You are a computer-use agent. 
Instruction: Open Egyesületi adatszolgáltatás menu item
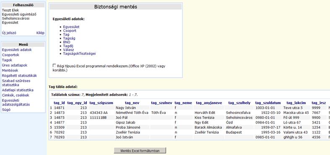pyautogui.click(x=16, y=102)
